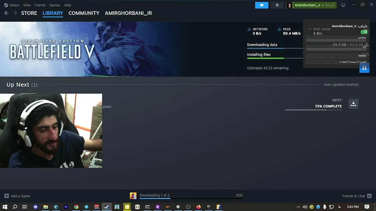Image resolution: width=376 pixels, height=211 pixels.
Task: Open Friends & Chat
Action: coord(357,196)
